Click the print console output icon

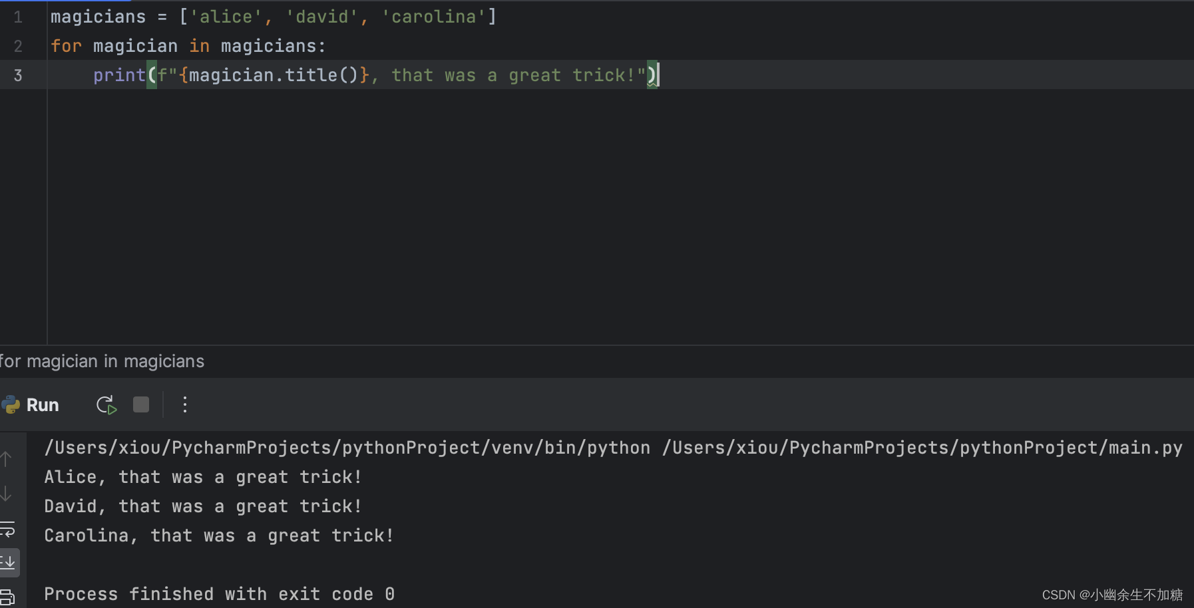tap(7, 597)
